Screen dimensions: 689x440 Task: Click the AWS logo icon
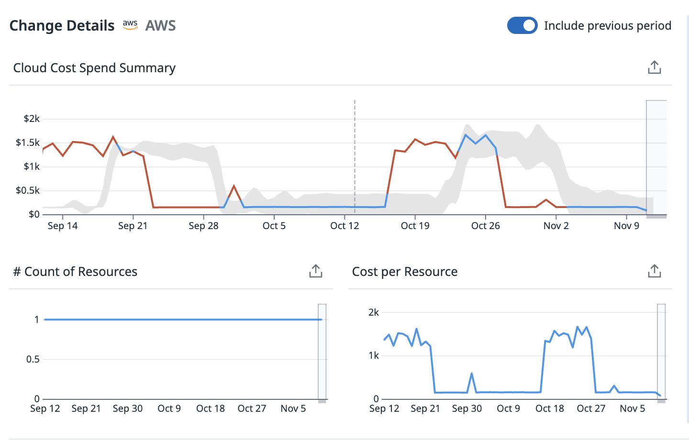point(130,25)
